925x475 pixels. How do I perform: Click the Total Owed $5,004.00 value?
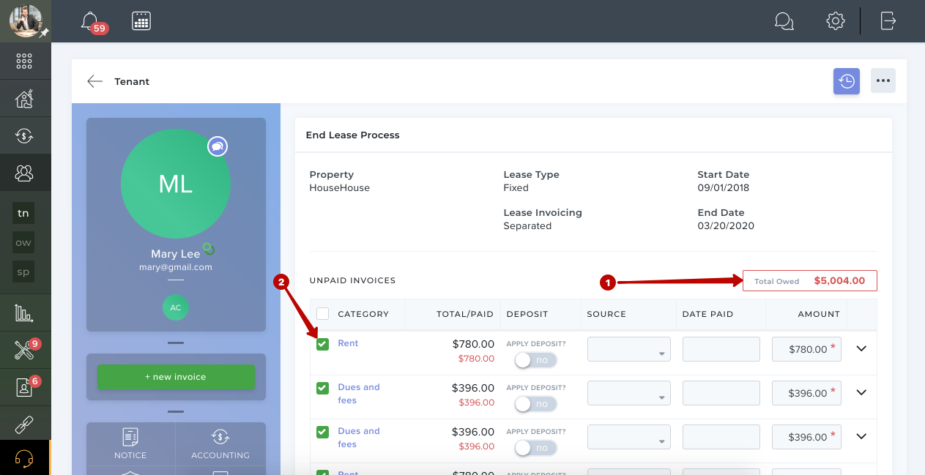click(839, 280)
